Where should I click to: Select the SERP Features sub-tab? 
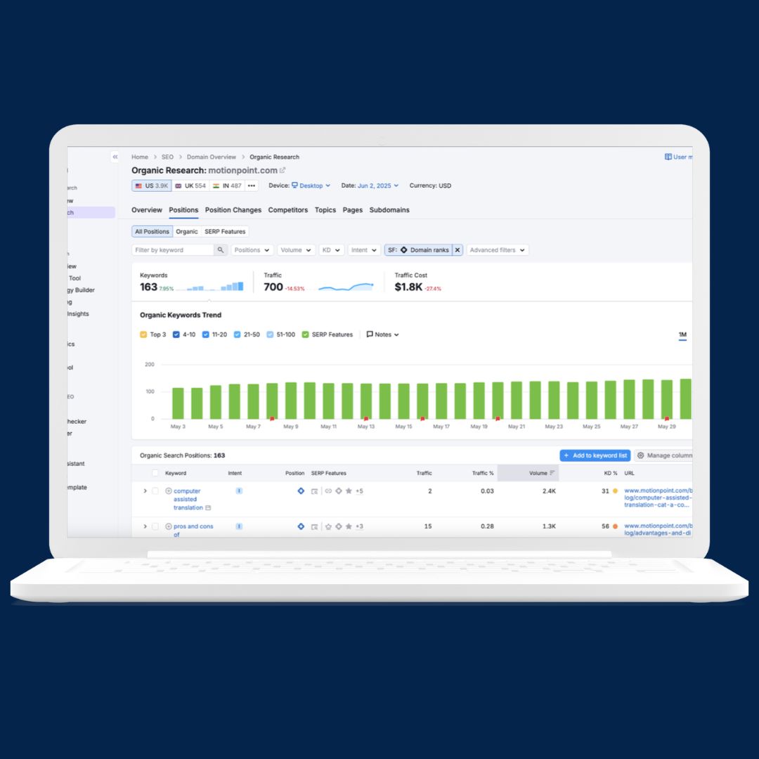coord(224,231)
